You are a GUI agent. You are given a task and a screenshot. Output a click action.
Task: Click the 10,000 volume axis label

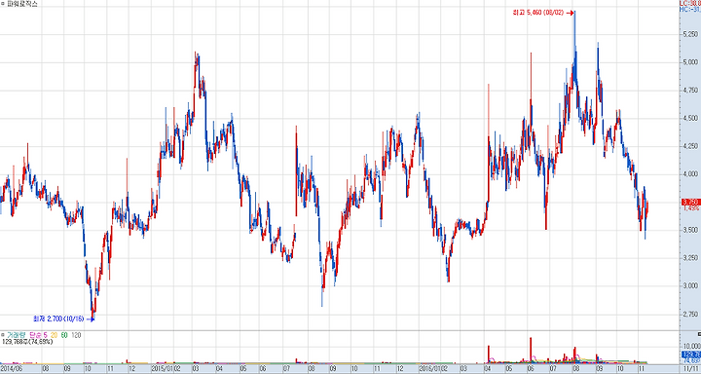pyautogui.click(x=691, y=346)
